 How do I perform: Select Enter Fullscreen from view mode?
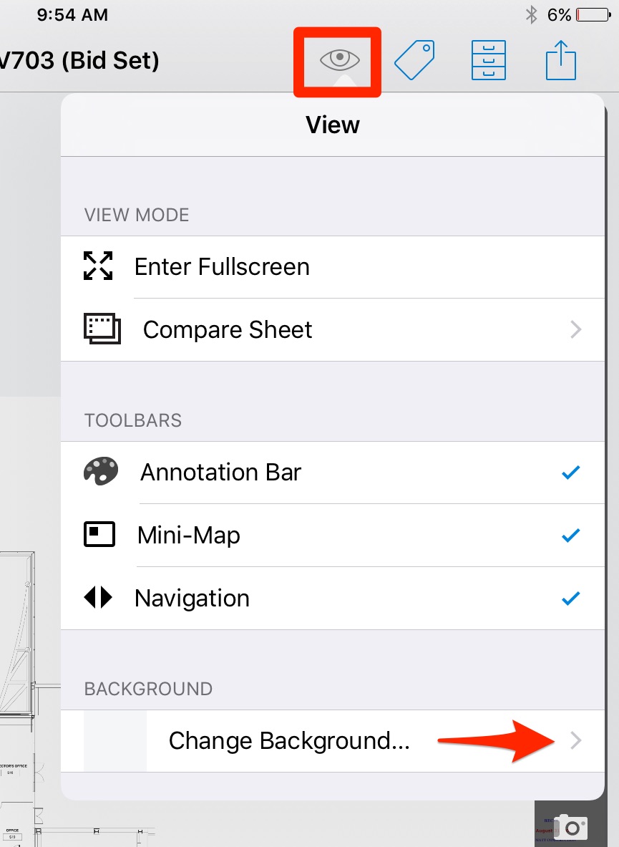coord(222,266)
